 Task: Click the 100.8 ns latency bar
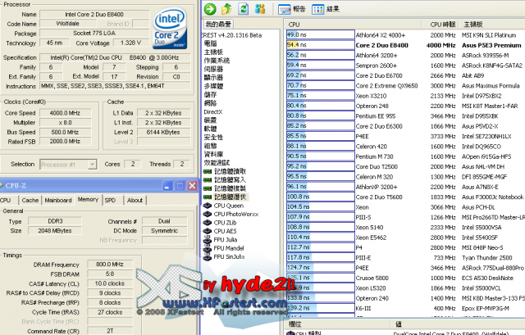(x=321, y=197)
